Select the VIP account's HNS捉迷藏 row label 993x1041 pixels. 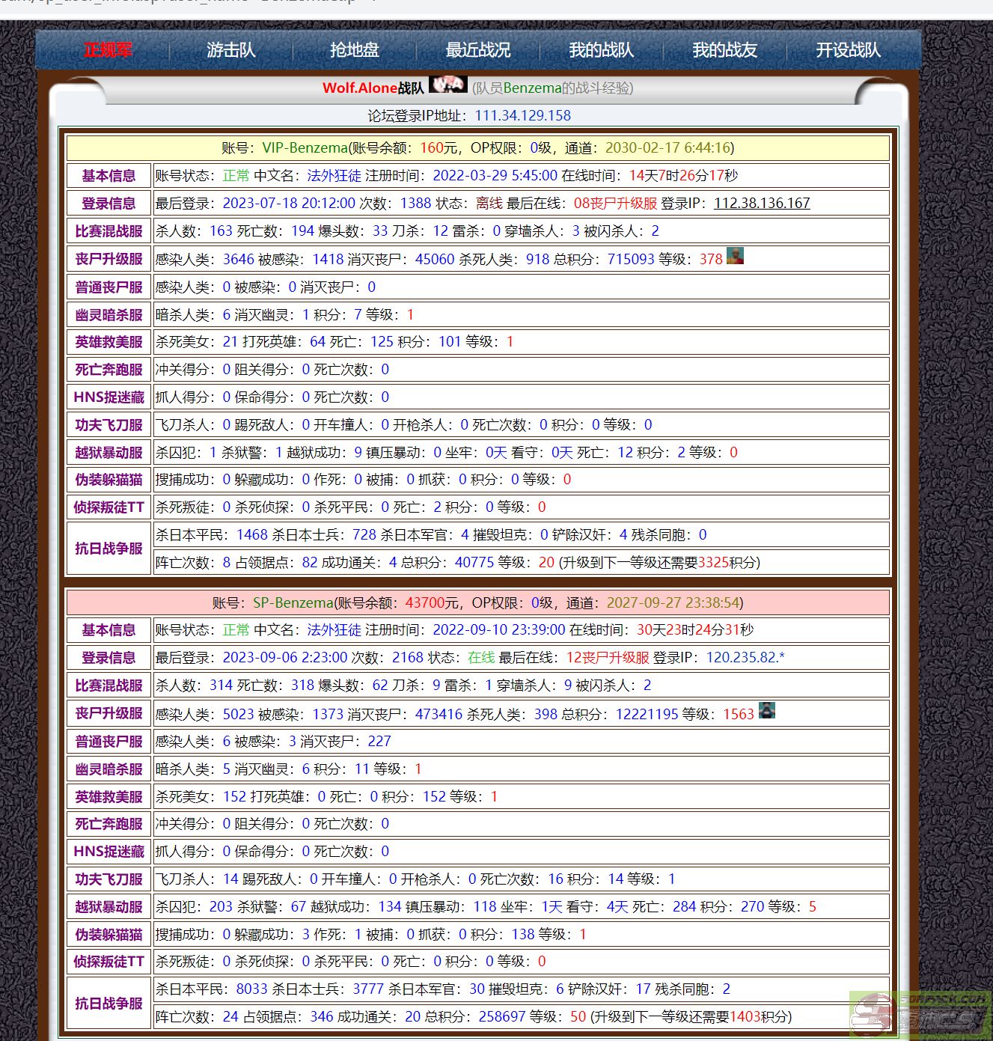click(109, 397)
